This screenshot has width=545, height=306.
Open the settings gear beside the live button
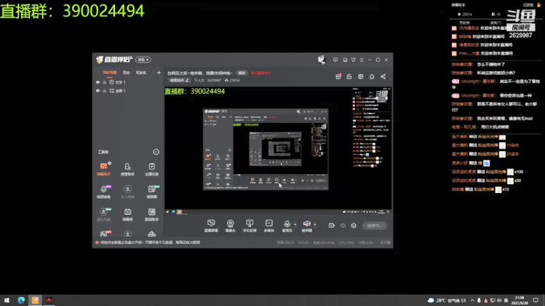[354, 226]
